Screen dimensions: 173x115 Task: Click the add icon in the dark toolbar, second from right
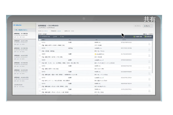coord(134,37)
